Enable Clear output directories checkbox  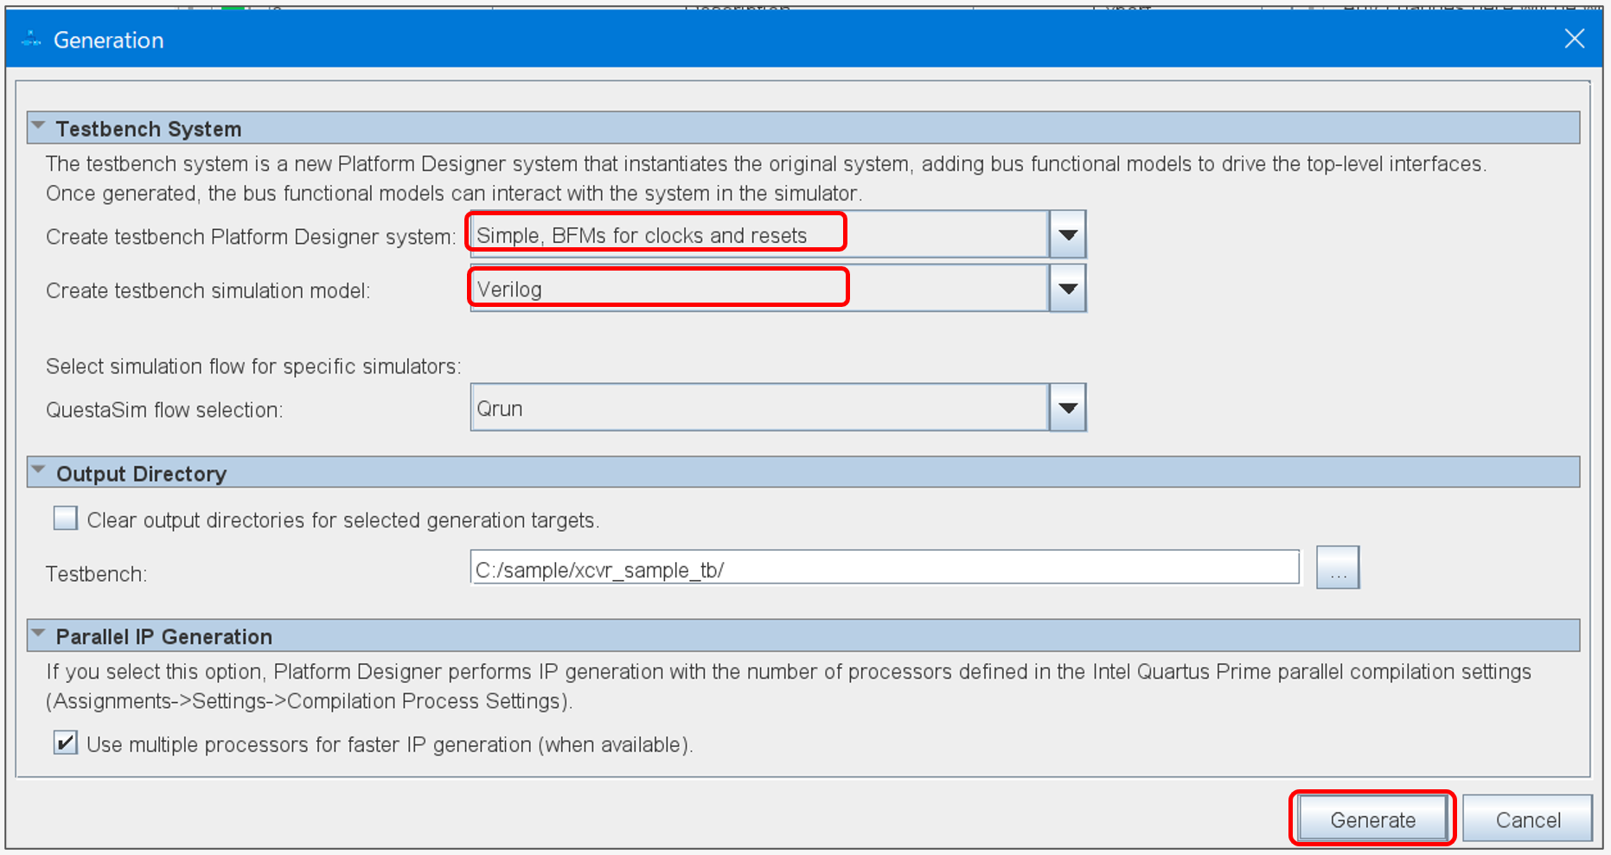(66, 519)
